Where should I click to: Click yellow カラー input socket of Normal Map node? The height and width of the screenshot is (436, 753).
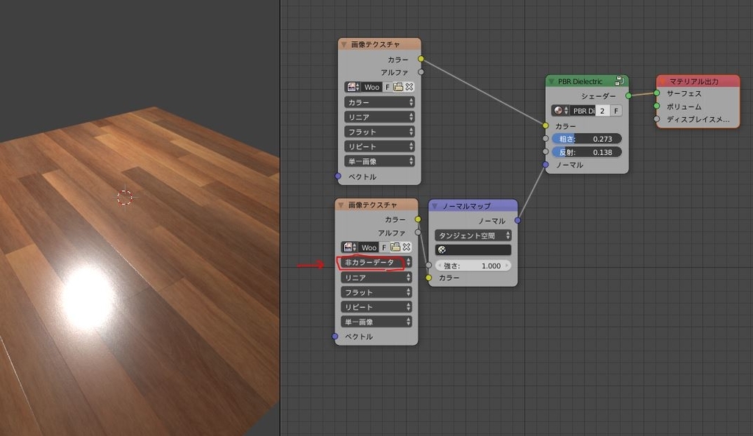[x=429, y=277]
